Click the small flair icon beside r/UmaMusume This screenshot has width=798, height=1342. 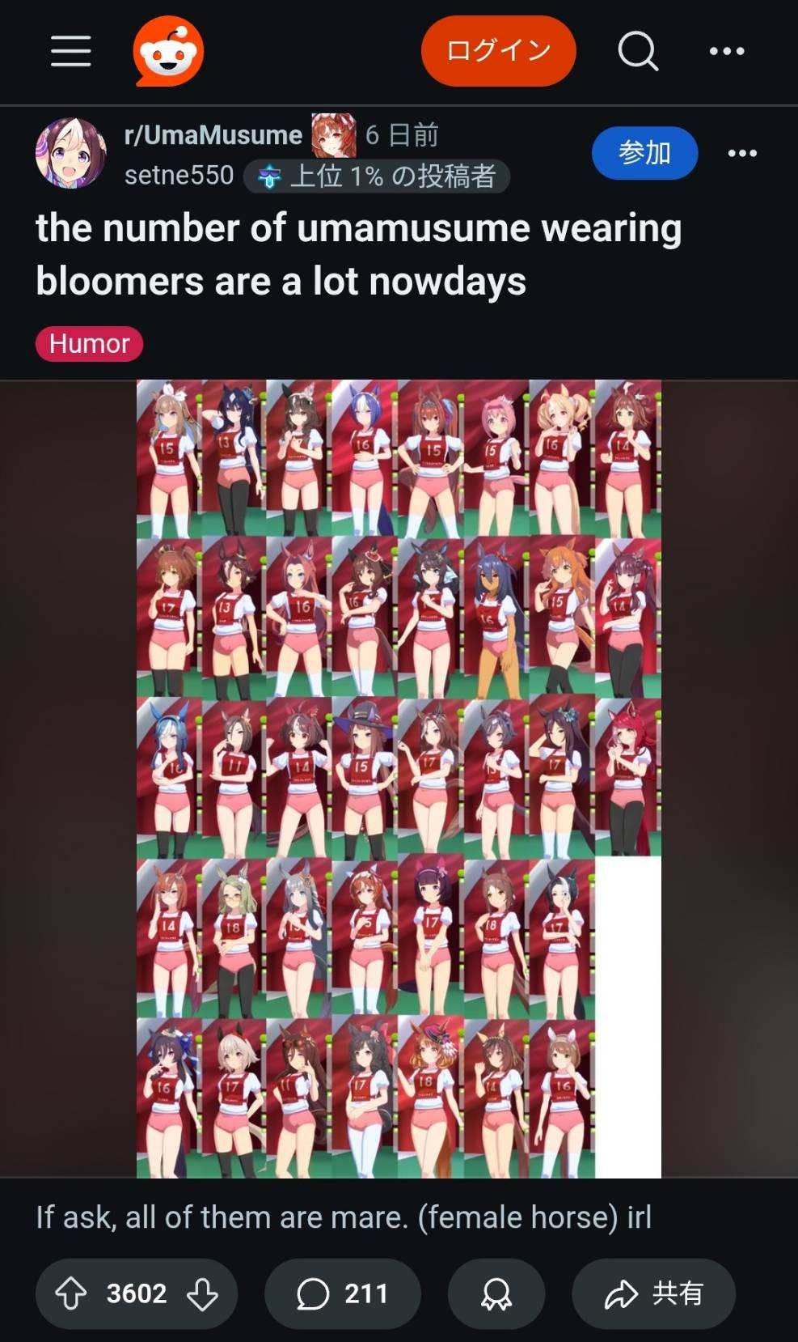click(x=334, y=135)
